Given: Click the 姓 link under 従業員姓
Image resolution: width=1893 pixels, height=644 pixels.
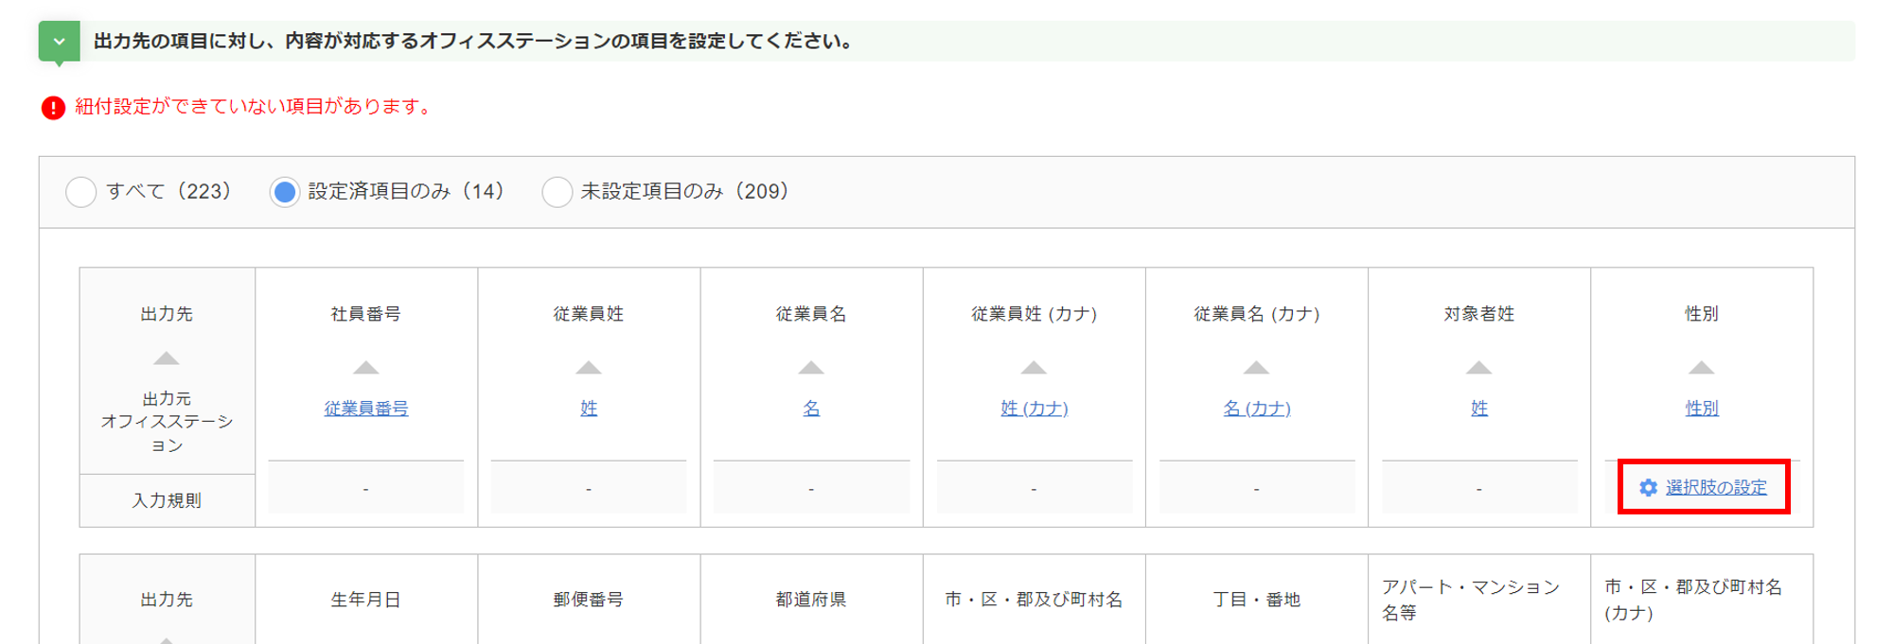Looking at the screenshot, I should point(589,409).
